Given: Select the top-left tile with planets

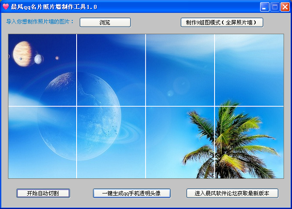Looking at the screenshot, I should [42, 70].
